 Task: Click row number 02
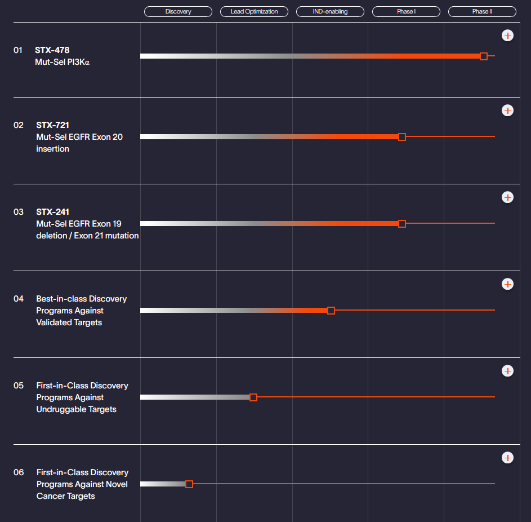[x=19, y=125]
